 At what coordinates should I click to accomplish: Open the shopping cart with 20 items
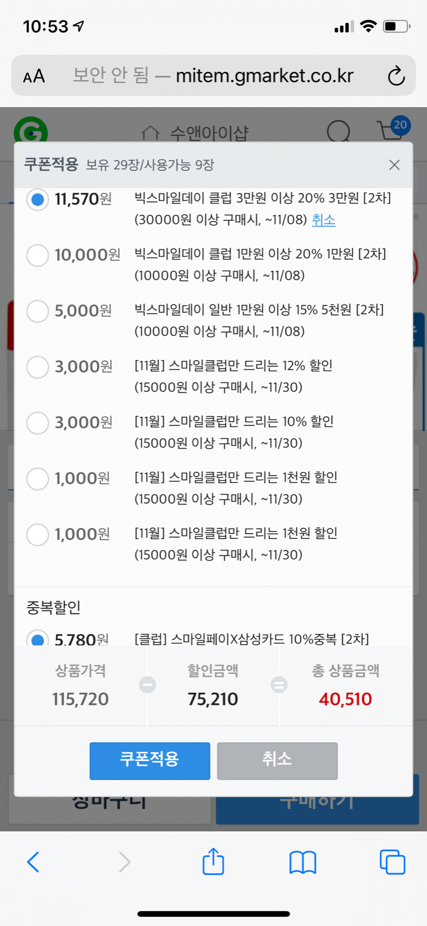click(x=392, y=130)
